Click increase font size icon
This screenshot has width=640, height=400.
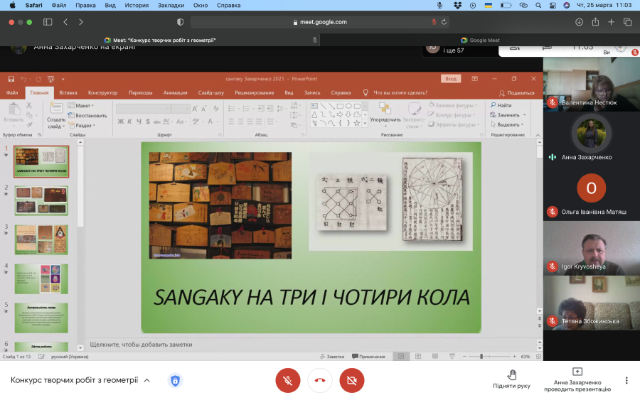[195, 109]
